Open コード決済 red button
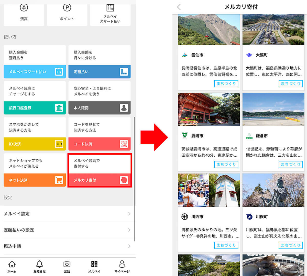Screen dimensions: 307x276 pos(100,144)
